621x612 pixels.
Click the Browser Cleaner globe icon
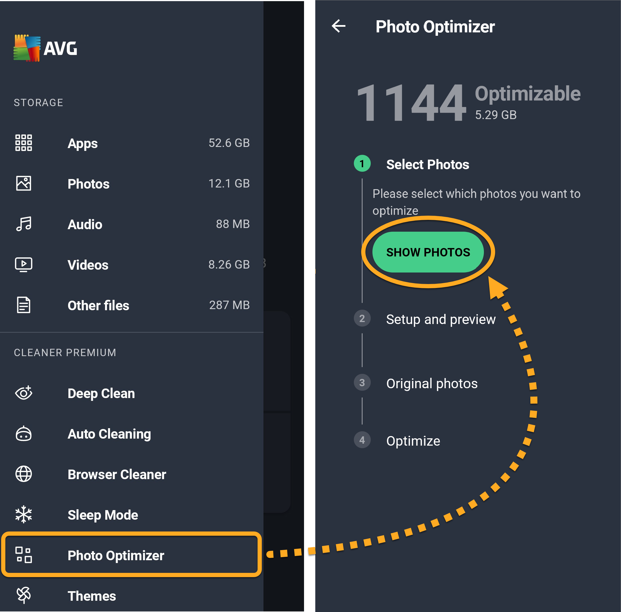click(x=23, y=474)
